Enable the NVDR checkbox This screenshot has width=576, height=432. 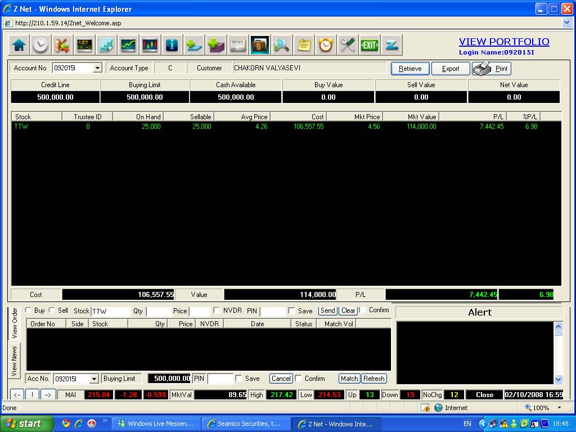tap(217, 310)
